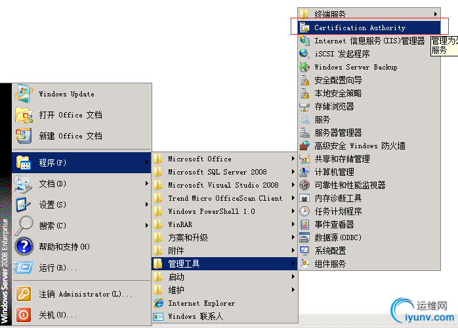Launch 安全配置向导 from Administrative Tools
The image size is (458, 328).
coord(369,80)
